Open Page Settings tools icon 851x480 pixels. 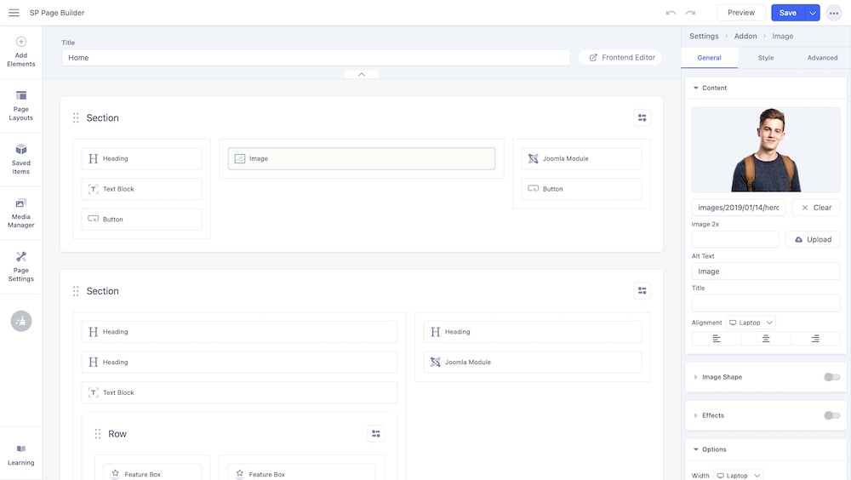(21, 256)
